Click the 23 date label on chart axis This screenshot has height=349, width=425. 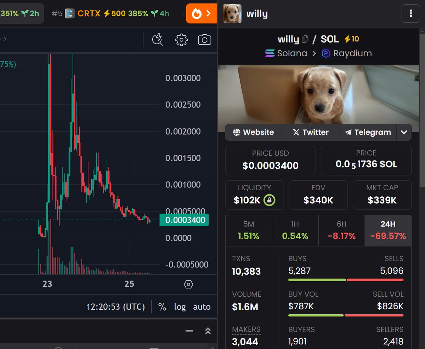point(47,284)
